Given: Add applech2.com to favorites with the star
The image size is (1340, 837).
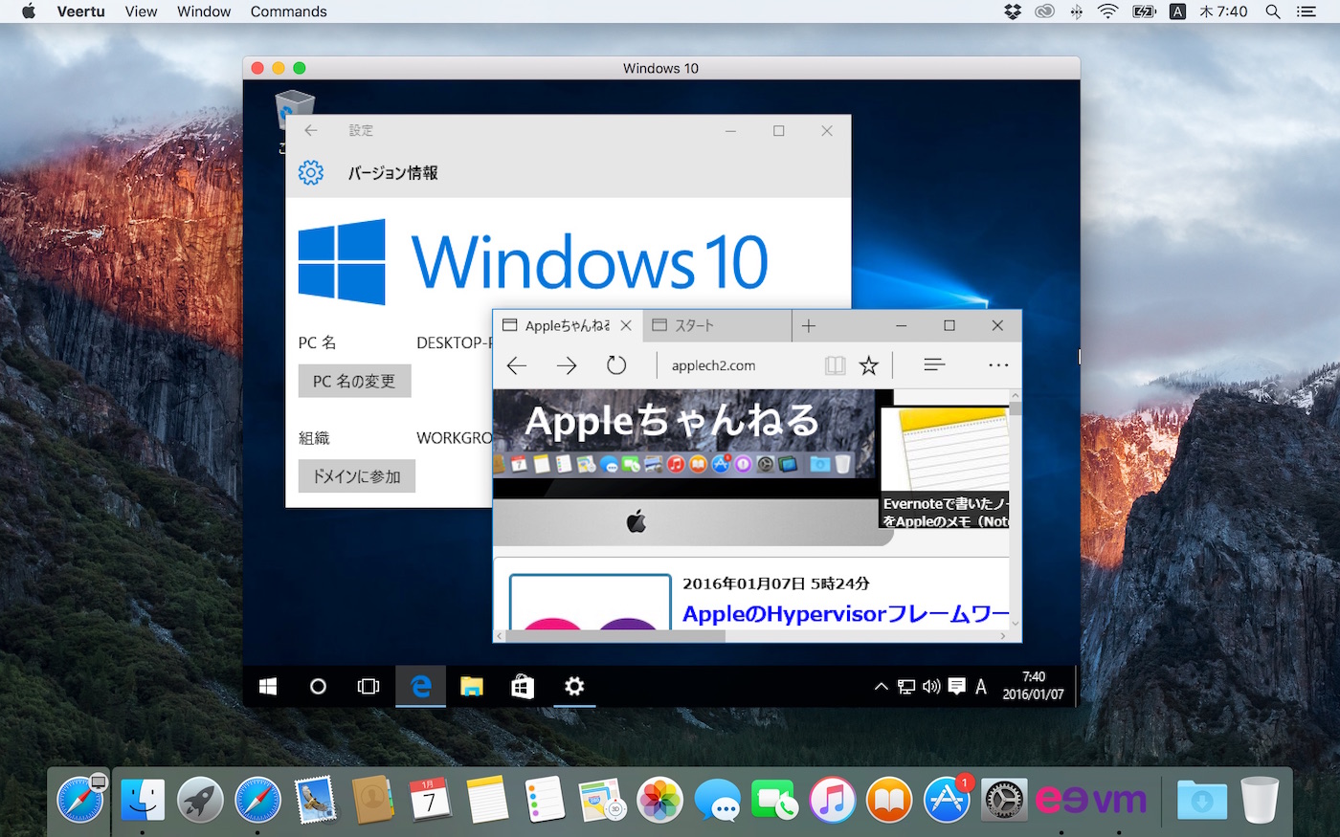Looking at the screenshot, I should [x=869, y=365].
